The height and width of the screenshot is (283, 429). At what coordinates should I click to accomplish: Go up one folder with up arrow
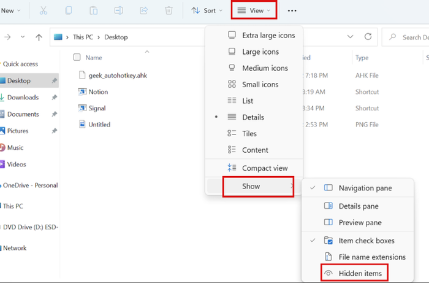tap(39, 37)
